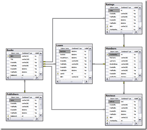The image size is (147, 130).
Task: Click scroll-down arrow in Books table
Action: (x=41, y=74)
